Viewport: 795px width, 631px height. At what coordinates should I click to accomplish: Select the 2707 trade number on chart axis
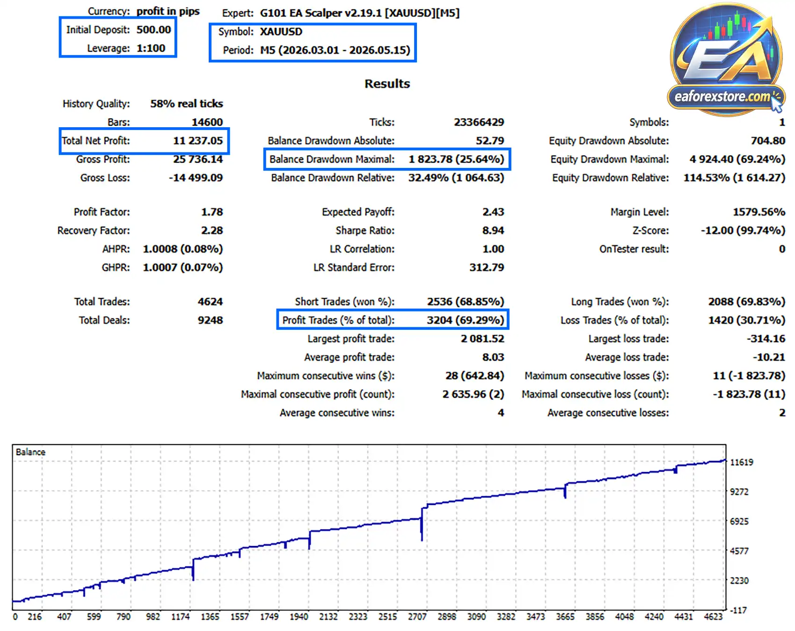point(417,617)
